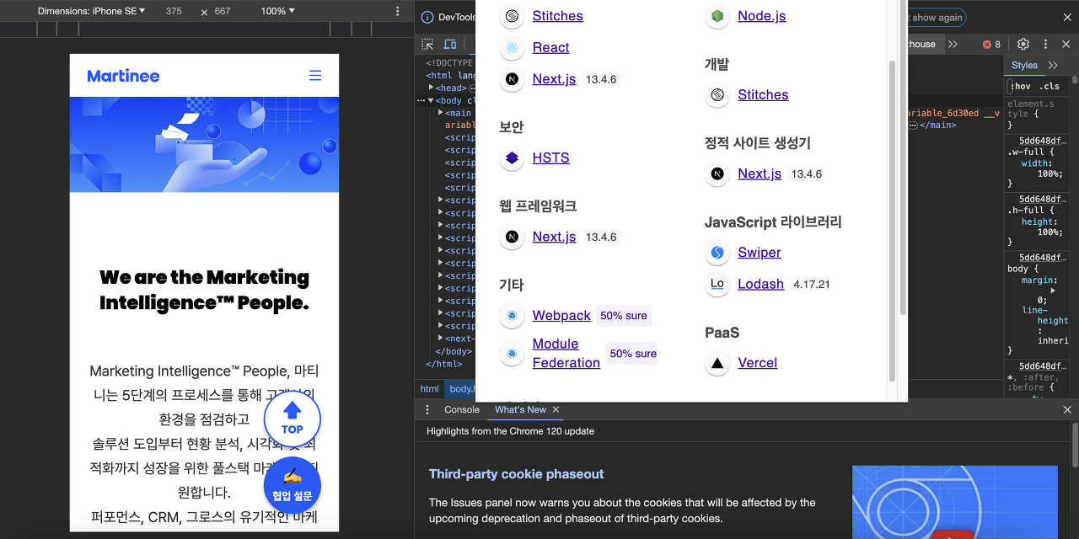The image size is (1079, 539).
Task: Show more DevTools panels via chevrons
Action: pos(953,44)
